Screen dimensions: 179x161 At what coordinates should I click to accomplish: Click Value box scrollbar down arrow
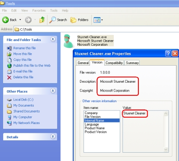[166, 149]
